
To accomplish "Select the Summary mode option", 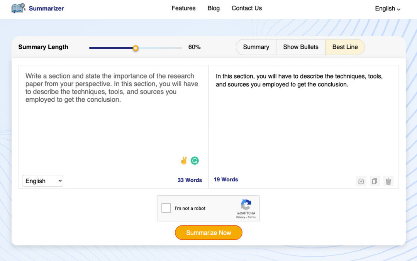I will tap(256, 47).
